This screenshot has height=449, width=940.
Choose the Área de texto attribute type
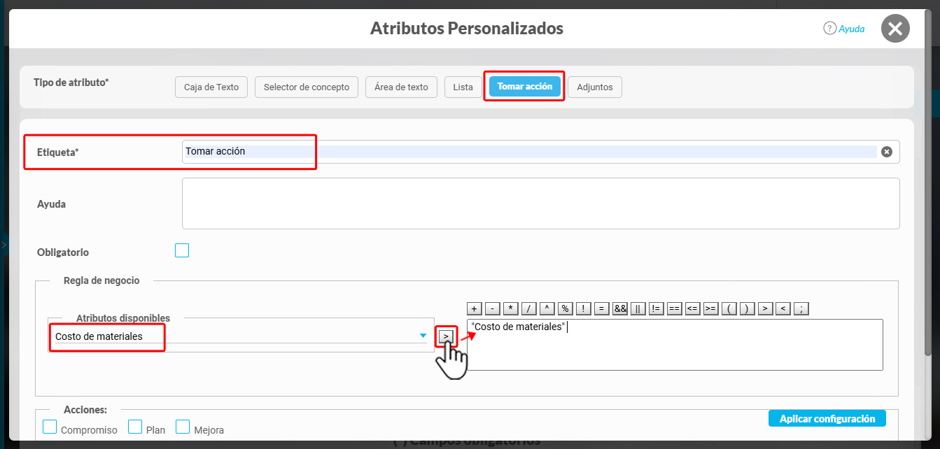[401, 87]
